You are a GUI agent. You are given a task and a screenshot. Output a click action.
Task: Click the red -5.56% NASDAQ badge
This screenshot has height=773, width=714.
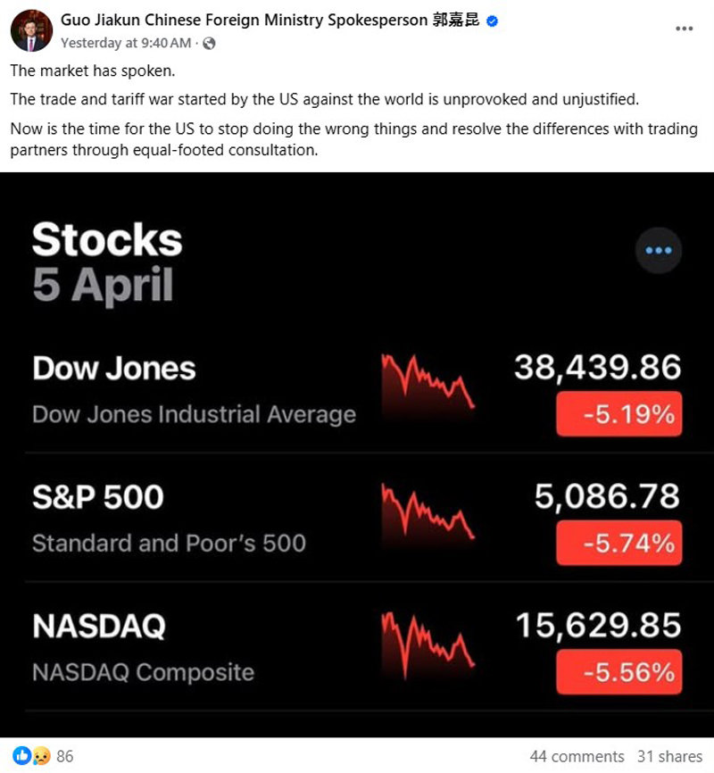[619, 671]
